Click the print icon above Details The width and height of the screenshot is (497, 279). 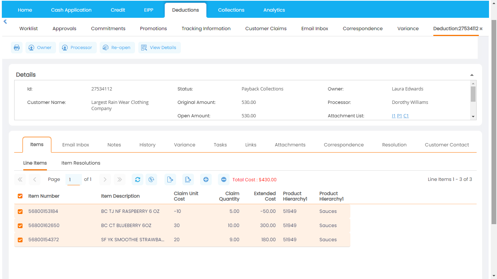click(16, 47)
